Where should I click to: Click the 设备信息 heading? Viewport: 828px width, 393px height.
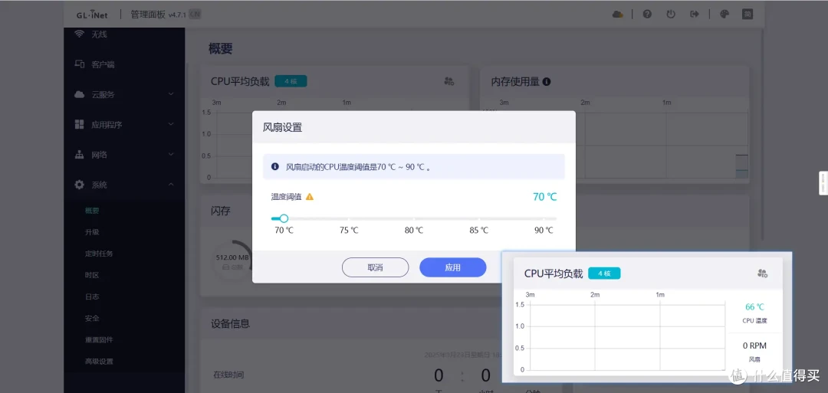click(230, 323)
